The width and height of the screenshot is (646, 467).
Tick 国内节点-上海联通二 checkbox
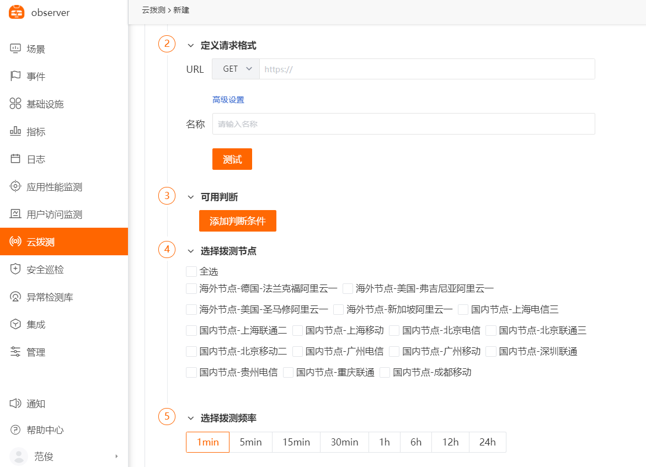click(191, 330)
